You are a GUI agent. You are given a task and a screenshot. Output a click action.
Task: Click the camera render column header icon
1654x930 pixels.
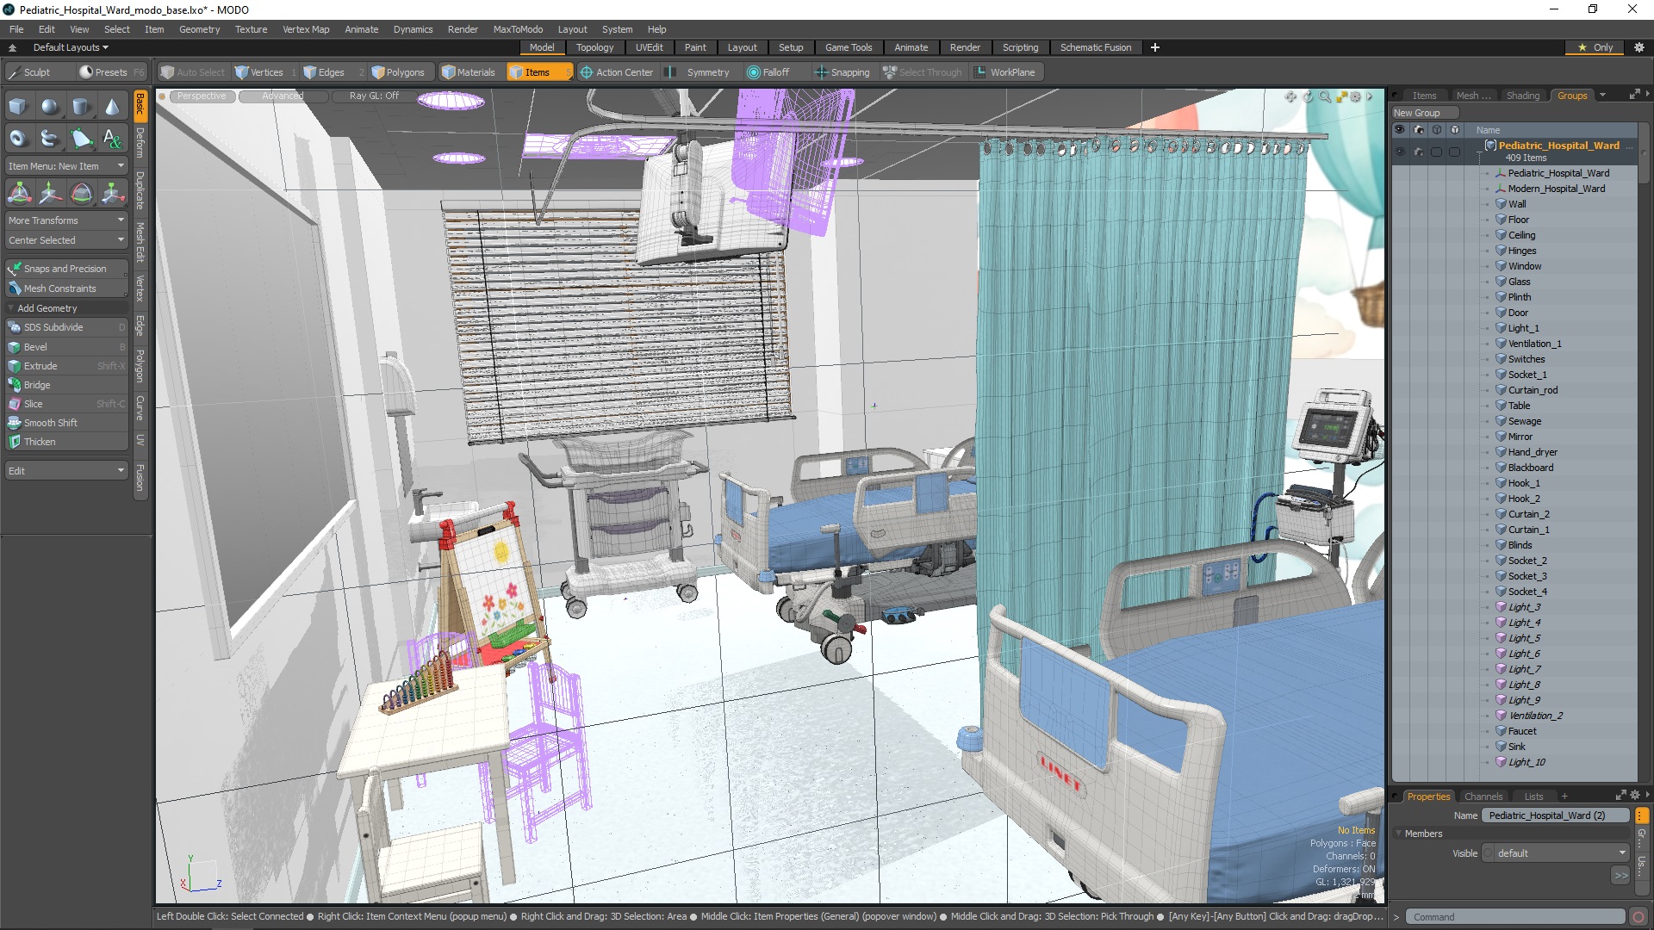coord(1419,130)
